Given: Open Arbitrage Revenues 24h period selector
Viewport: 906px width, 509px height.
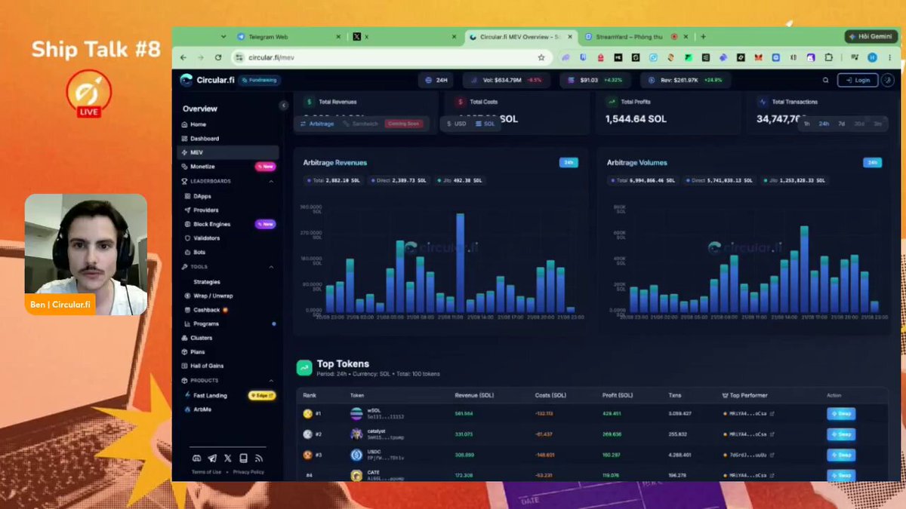Looking at the screenshot, I should 569,162.
